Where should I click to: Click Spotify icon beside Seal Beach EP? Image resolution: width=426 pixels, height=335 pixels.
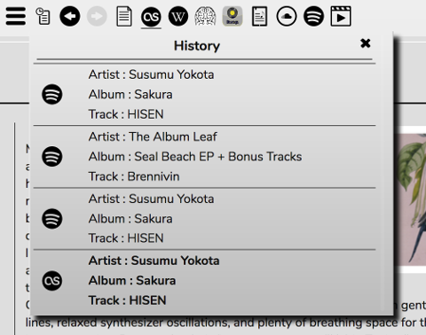coord(52,157)
